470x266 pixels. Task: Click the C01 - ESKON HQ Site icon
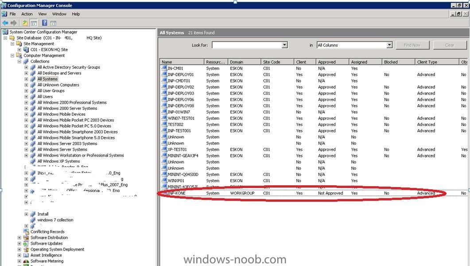[x=26, y=50]
